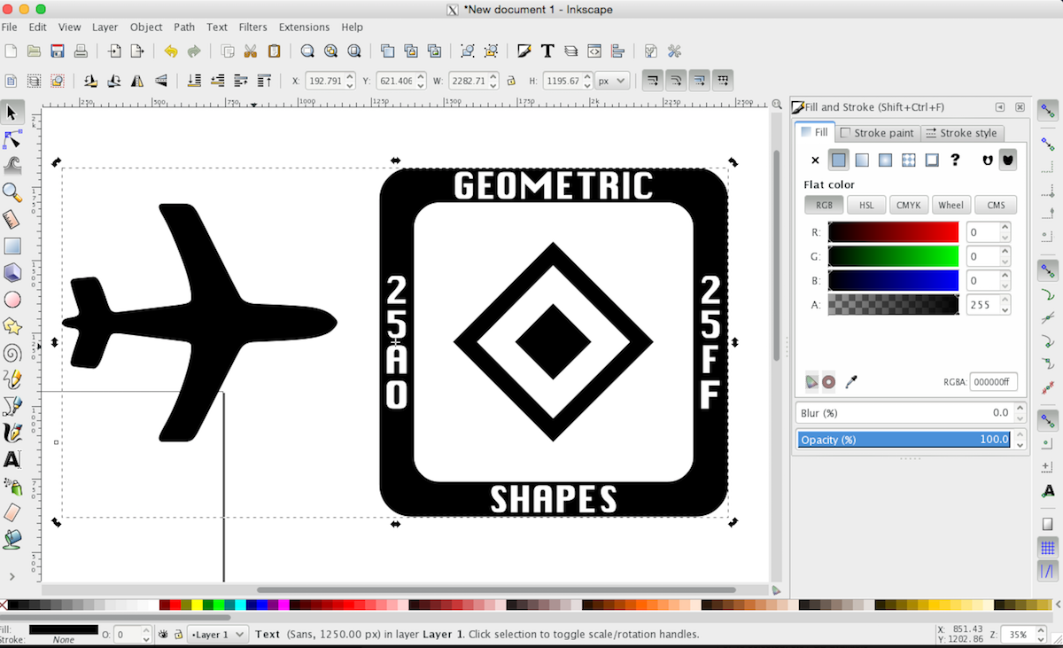The width and height of the screenshot is (1063, 648).
Task: Open the XML editor from the toolbar
Action: 594,51
